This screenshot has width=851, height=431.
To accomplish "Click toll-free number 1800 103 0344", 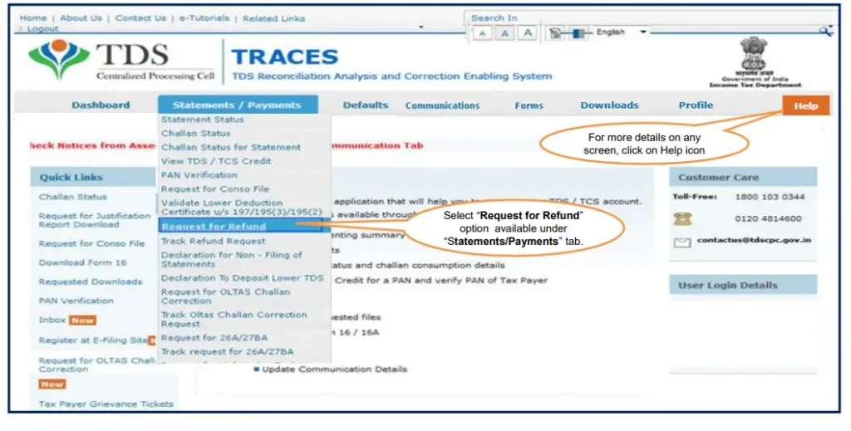I will (x=770, y=197).
